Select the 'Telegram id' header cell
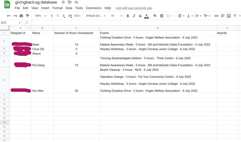Image resolution: width=241 pixels, height=142 pixels. click(x=20, y=33)
